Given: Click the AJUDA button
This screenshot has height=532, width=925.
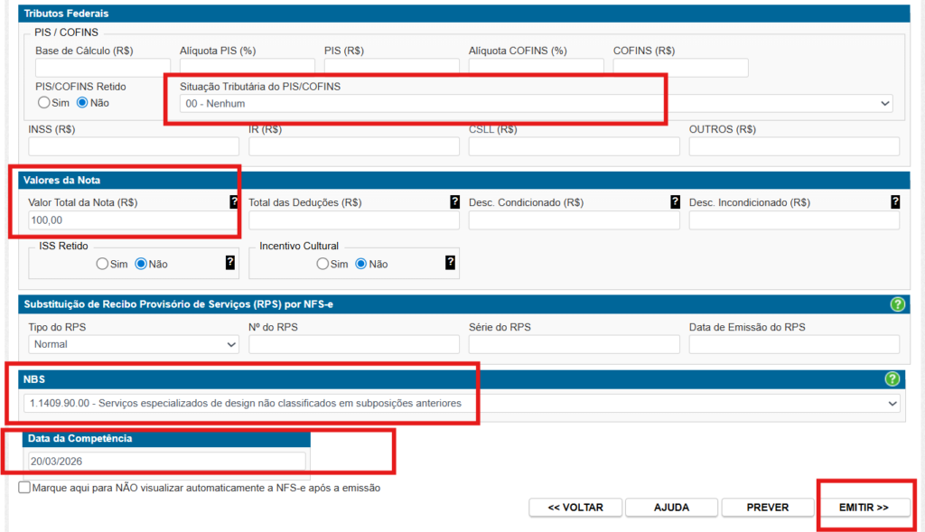Looking at the screenshot, I should click(x=671, y=508).
